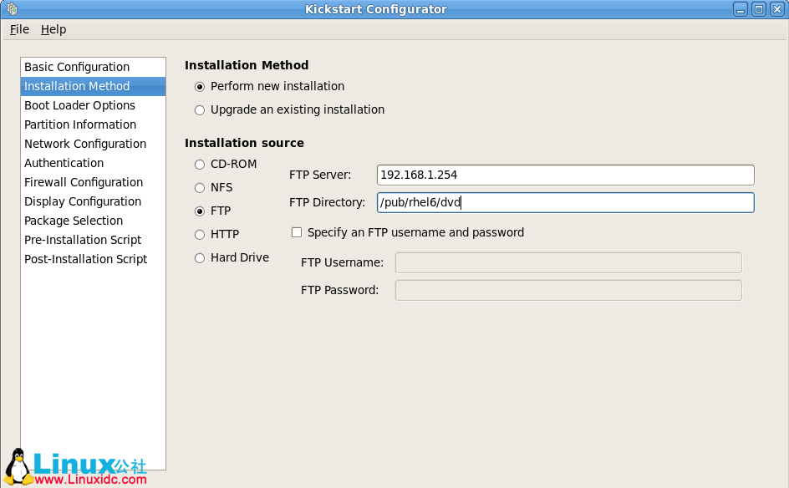789x488 pixels.
Task: Select Authentication in sidebar
Action: [x=93, y=163]
